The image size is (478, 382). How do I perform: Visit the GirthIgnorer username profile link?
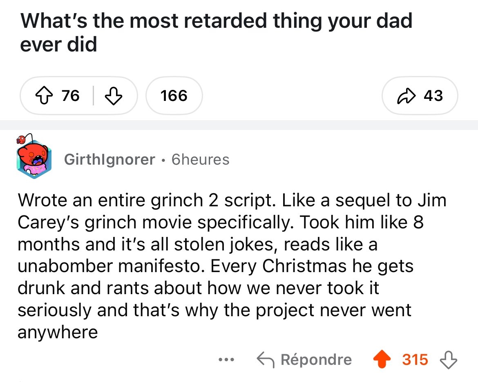pyautogui.click(x=109, y=159)
